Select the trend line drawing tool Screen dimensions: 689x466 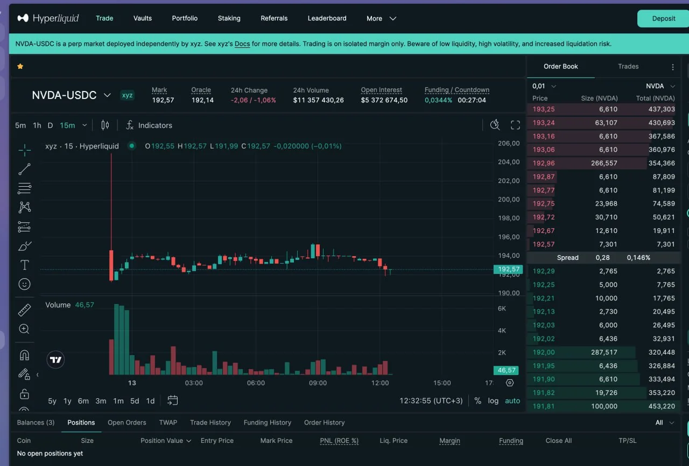pyautogui.click(x=24, y=170)
